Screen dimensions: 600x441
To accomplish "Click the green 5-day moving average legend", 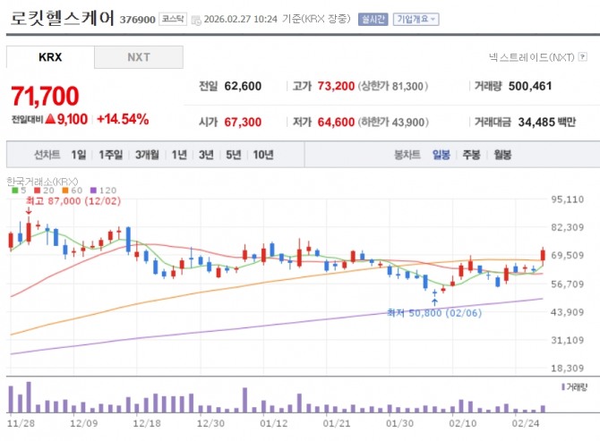I will [x=19, y=191].
